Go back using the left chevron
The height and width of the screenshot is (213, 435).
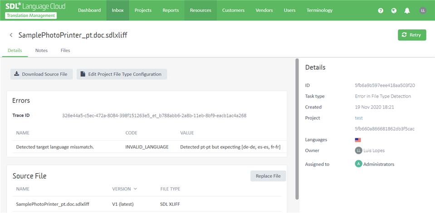coord(11,35)
